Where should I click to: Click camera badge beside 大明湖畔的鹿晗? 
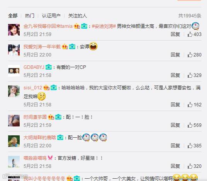pos(60,138)
